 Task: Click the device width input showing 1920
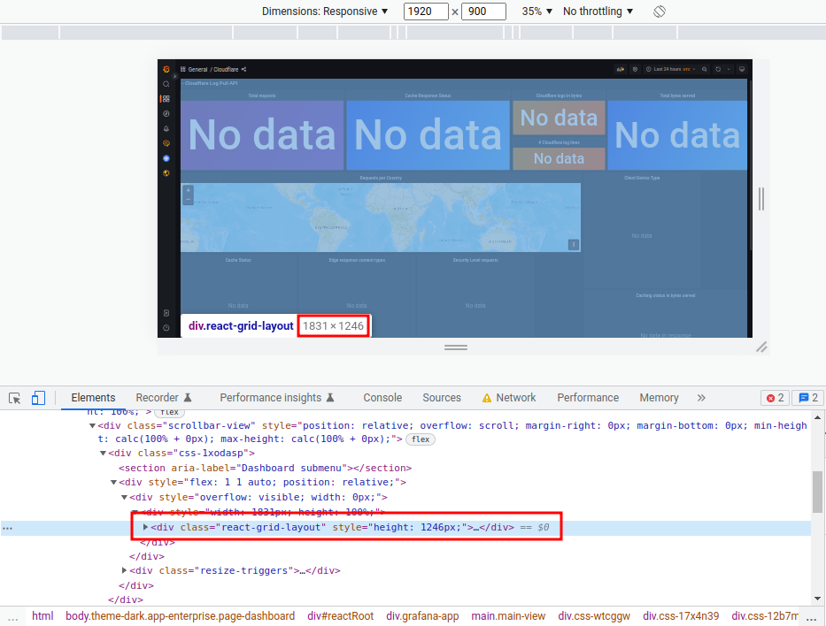pos(424,11)
